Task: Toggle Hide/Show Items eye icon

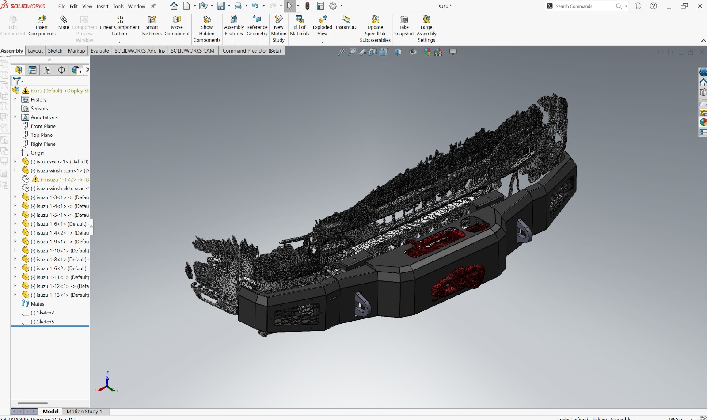Action: (413, 52)
